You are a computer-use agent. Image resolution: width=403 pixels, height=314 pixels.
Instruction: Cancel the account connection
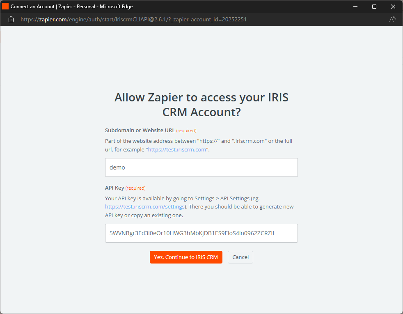pyautogui.click(x=240, y=257)
